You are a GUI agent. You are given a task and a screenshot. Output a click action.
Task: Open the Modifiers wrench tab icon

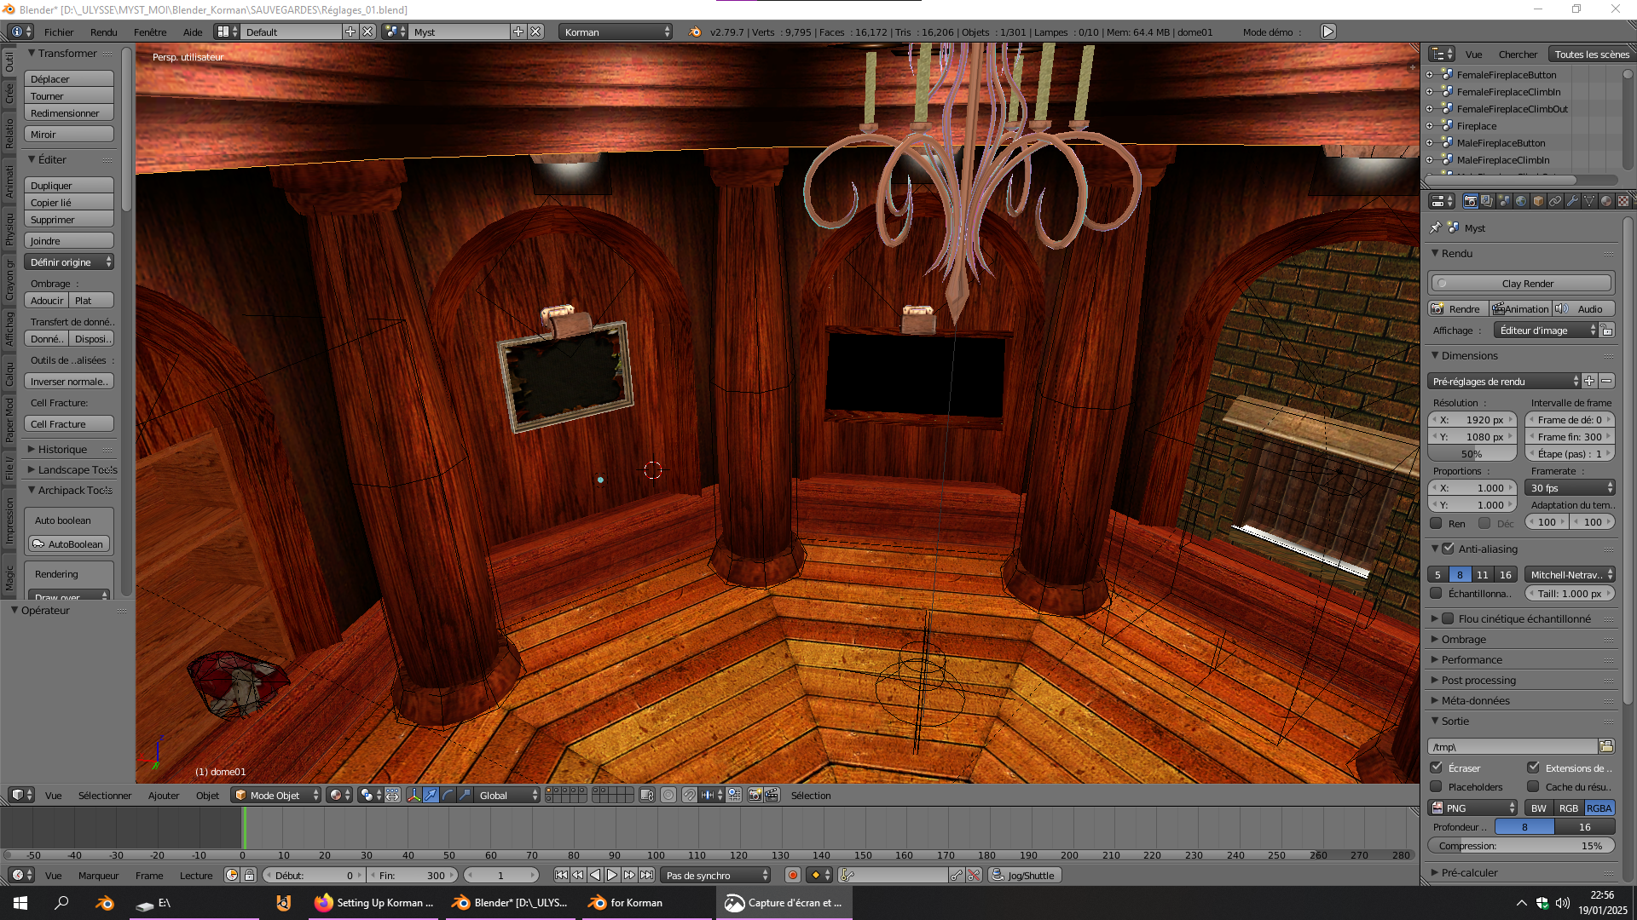pyautogui.click(x=1572, y=201)
